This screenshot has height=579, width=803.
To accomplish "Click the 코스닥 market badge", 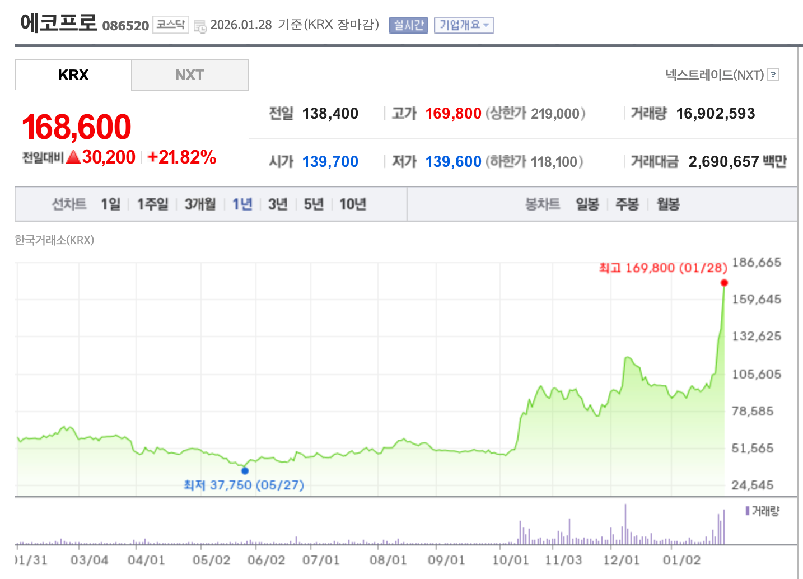I will pos(171,25).
